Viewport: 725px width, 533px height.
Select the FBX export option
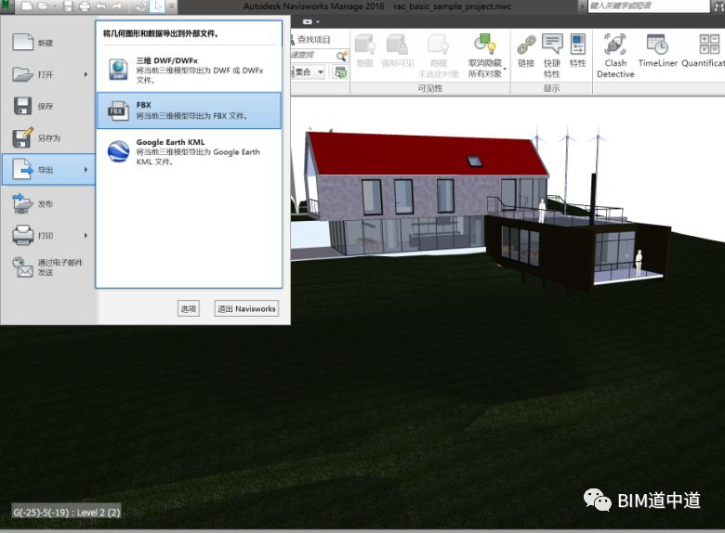pos(189,110)
